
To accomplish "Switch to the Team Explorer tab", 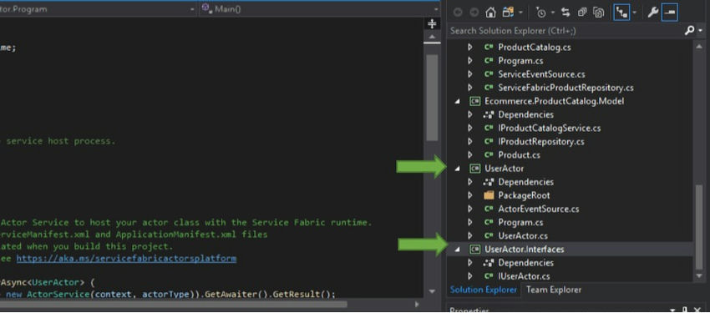I will tap(553, 290).
